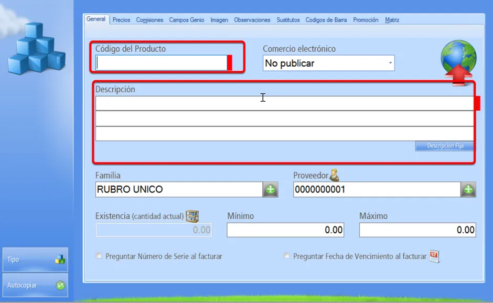The image size is (493, 303).
Task: Click the blue cubes product logo
Action: [37, 48]
